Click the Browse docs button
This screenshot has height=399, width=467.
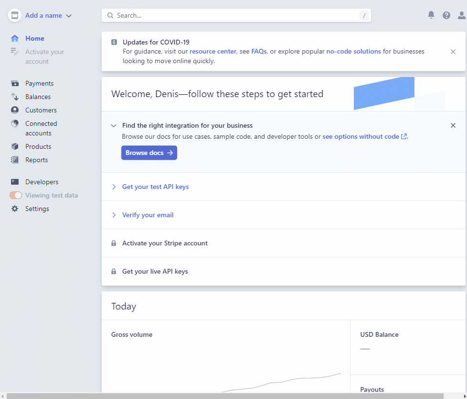[149, 153]
